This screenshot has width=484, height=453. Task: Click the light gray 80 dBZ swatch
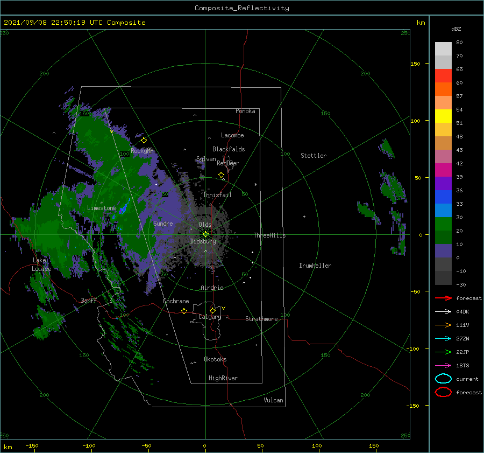[443, 48]
